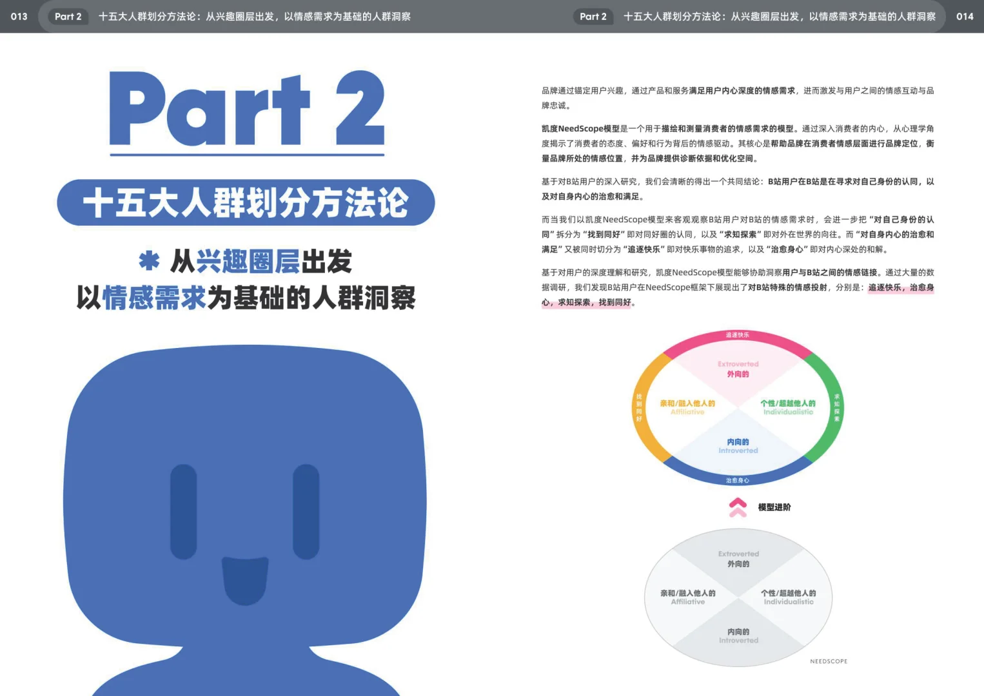Viewport: 984px width, 696px height.
Task: Click the yellow 找到同好 segment on the left
Action: (640, 406)
